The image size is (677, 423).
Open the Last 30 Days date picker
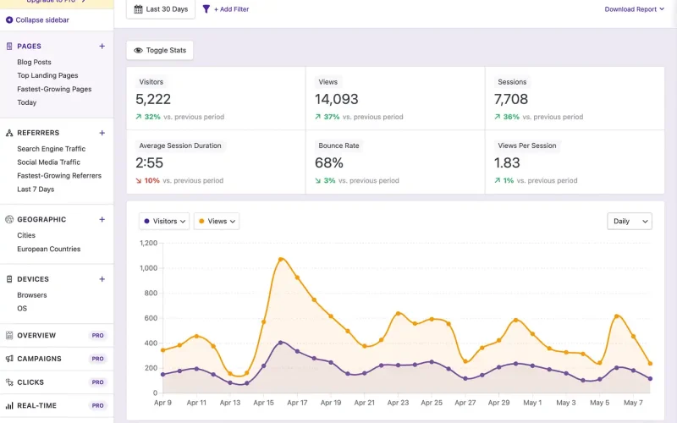tap(161, 9)
